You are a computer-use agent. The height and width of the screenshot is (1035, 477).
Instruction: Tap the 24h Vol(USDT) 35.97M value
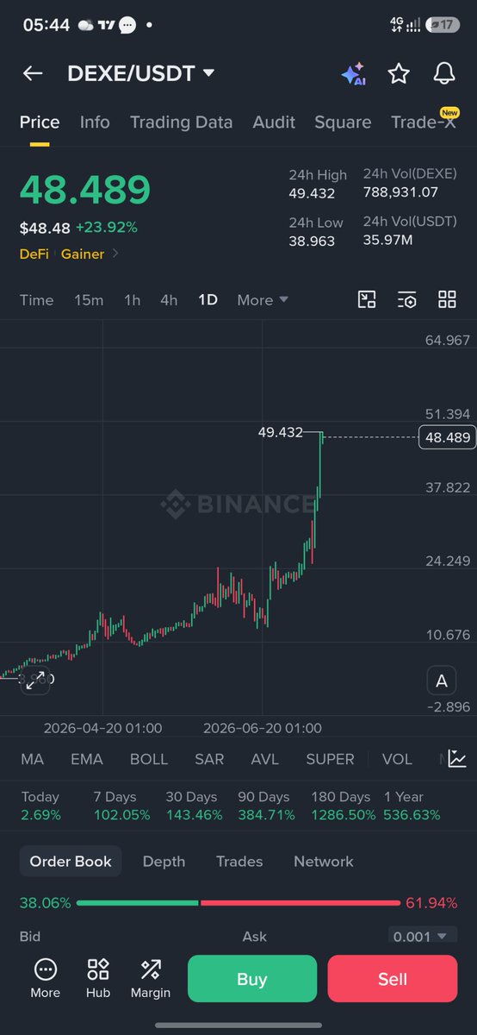point(387,240)
